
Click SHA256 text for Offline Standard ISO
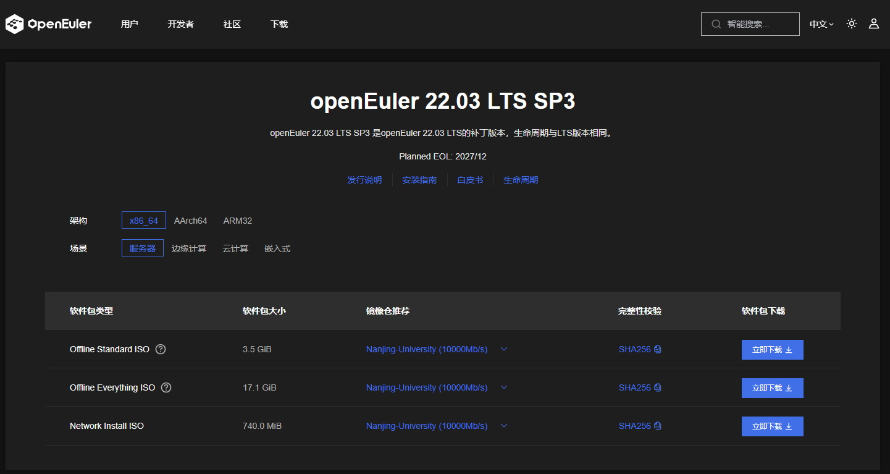pyautogui.click(x=635, y=349)
